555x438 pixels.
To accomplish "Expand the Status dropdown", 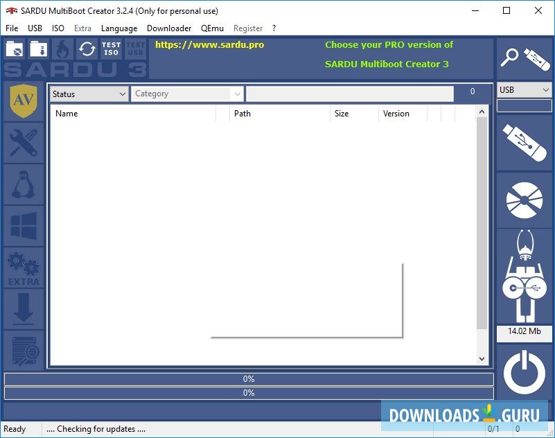I will (x=89, y=94).
